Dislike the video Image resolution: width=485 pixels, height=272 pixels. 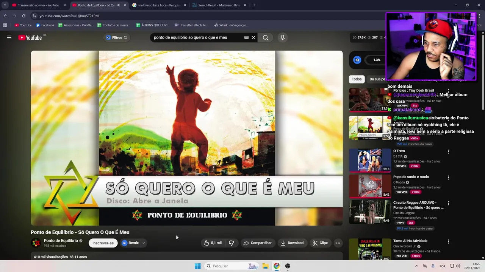[x=232, y=243]
